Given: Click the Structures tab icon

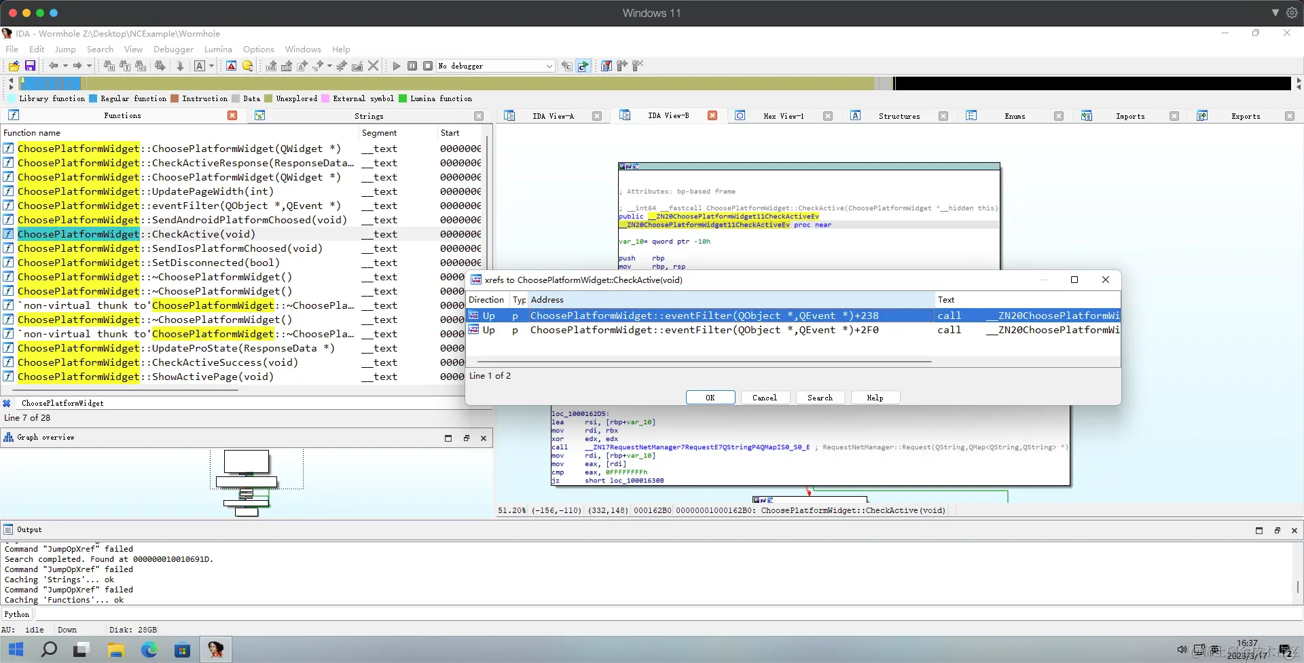Looking at the screenshot, I should pyautogui.click(x=856, y=116).
